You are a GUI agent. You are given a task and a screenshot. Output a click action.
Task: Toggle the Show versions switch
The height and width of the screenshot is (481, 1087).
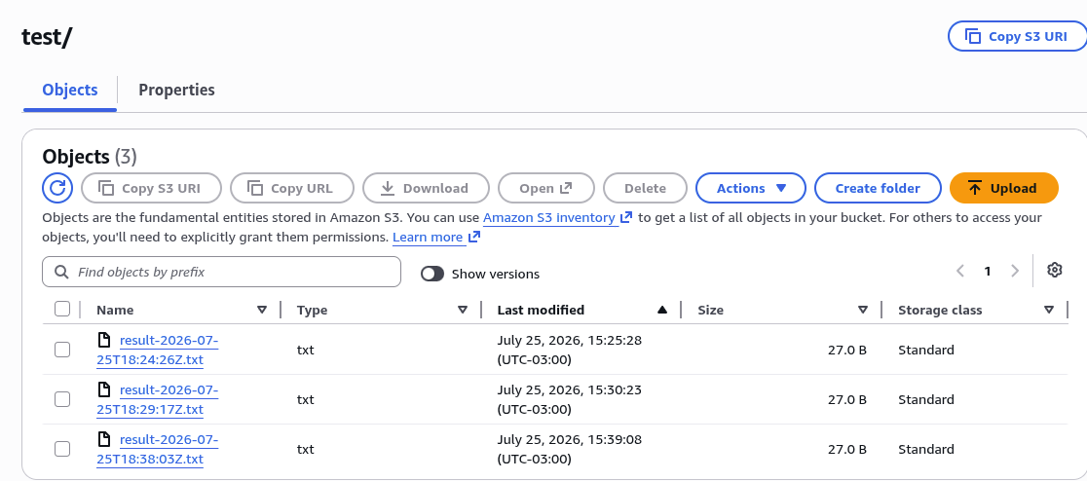(432, 274)
